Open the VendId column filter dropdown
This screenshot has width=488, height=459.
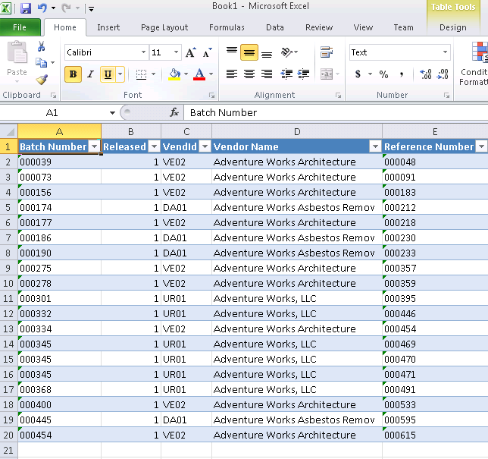[x=205, y=146]
